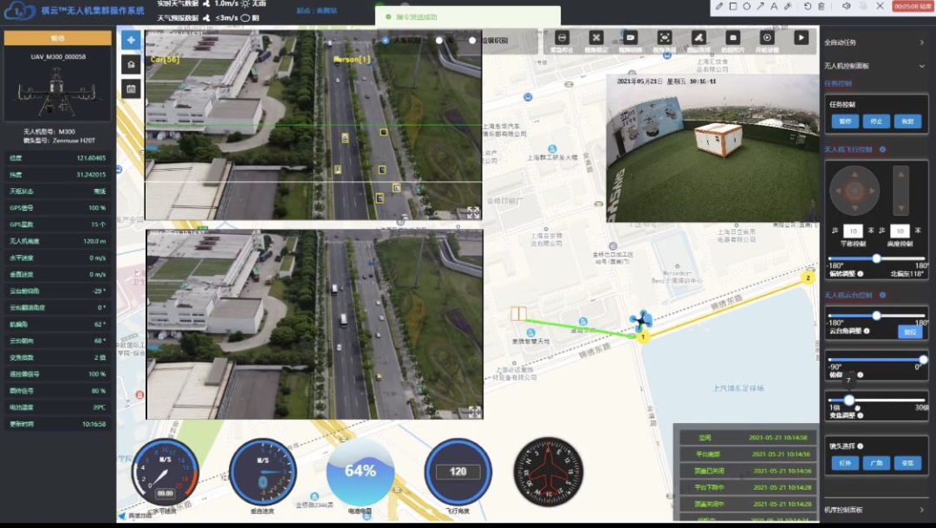Image resolution: width=936 pixels, height=528 pixels.
Task: Collapse the 无人机控制面板 section
Action: pyautogui.click(x=921, y=66)
